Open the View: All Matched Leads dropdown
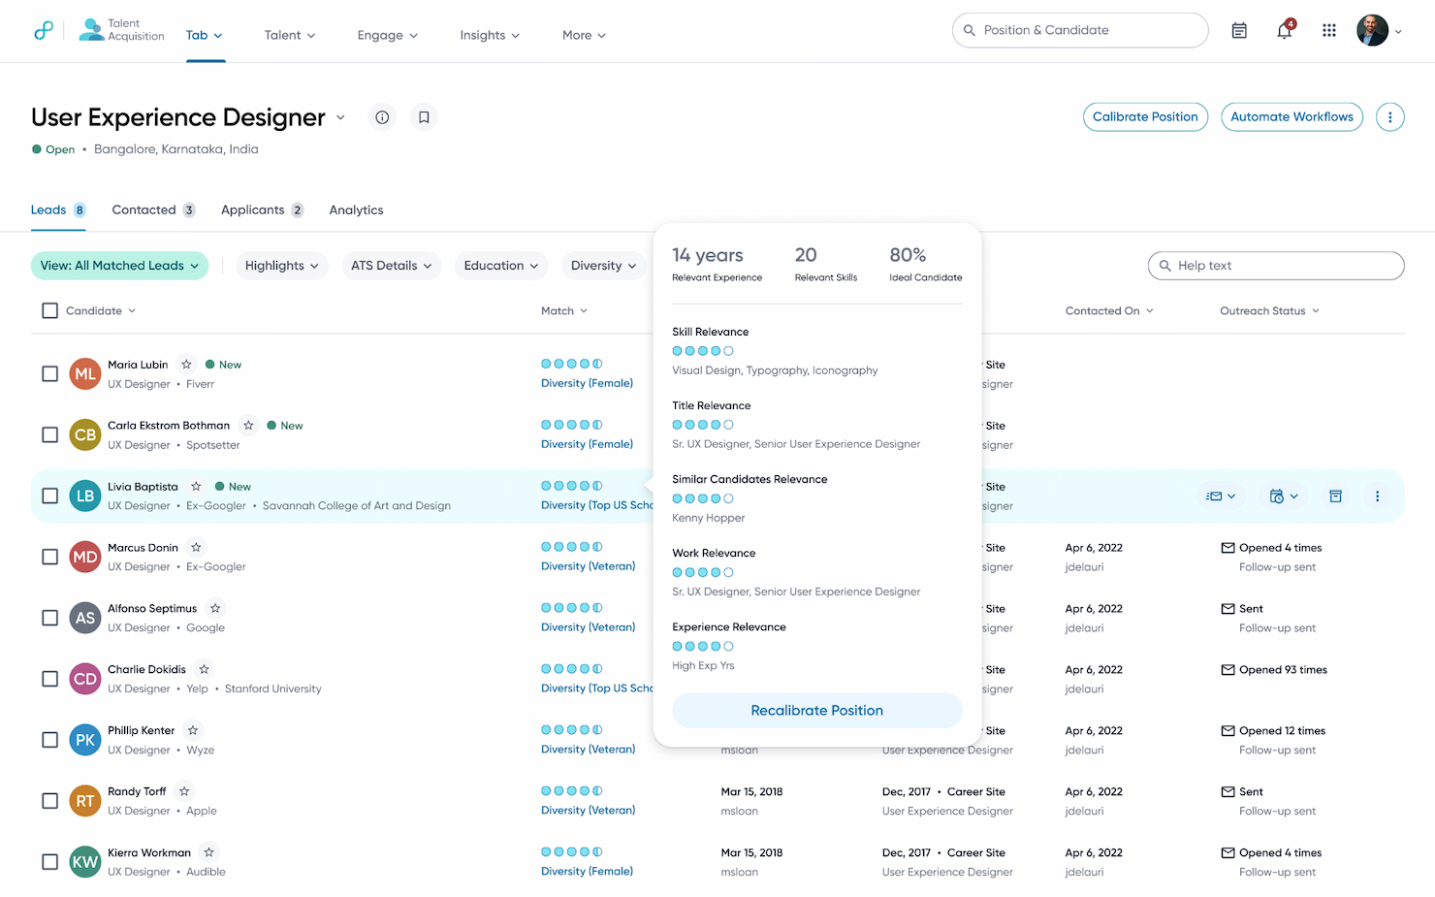This screenshot has width=1435, height=897. point(119,265)
